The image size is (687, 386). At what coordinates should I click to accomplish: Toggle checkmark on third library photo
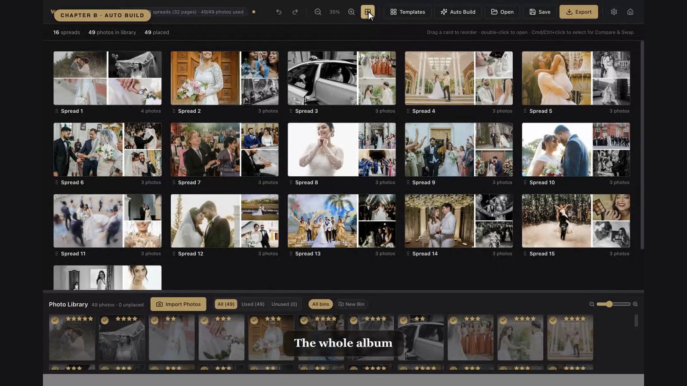pyautogui.click(x=155, y=320)
